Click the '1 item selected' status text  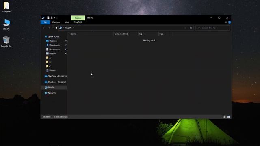click(x=61, y=117)
